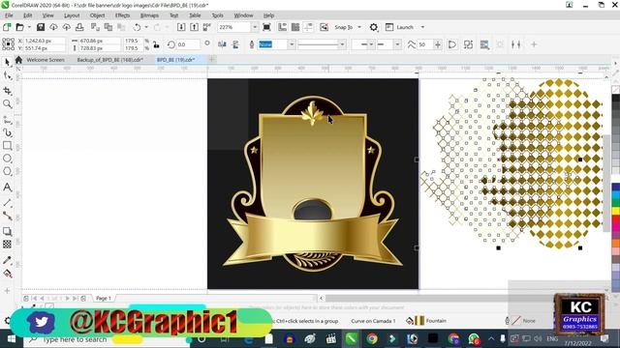Click the Save floppy disk icon

click(x=41, y=27)
